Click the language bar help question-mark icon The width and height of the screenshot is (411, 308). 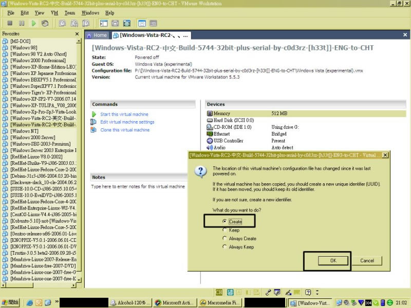tap(308, 292)
